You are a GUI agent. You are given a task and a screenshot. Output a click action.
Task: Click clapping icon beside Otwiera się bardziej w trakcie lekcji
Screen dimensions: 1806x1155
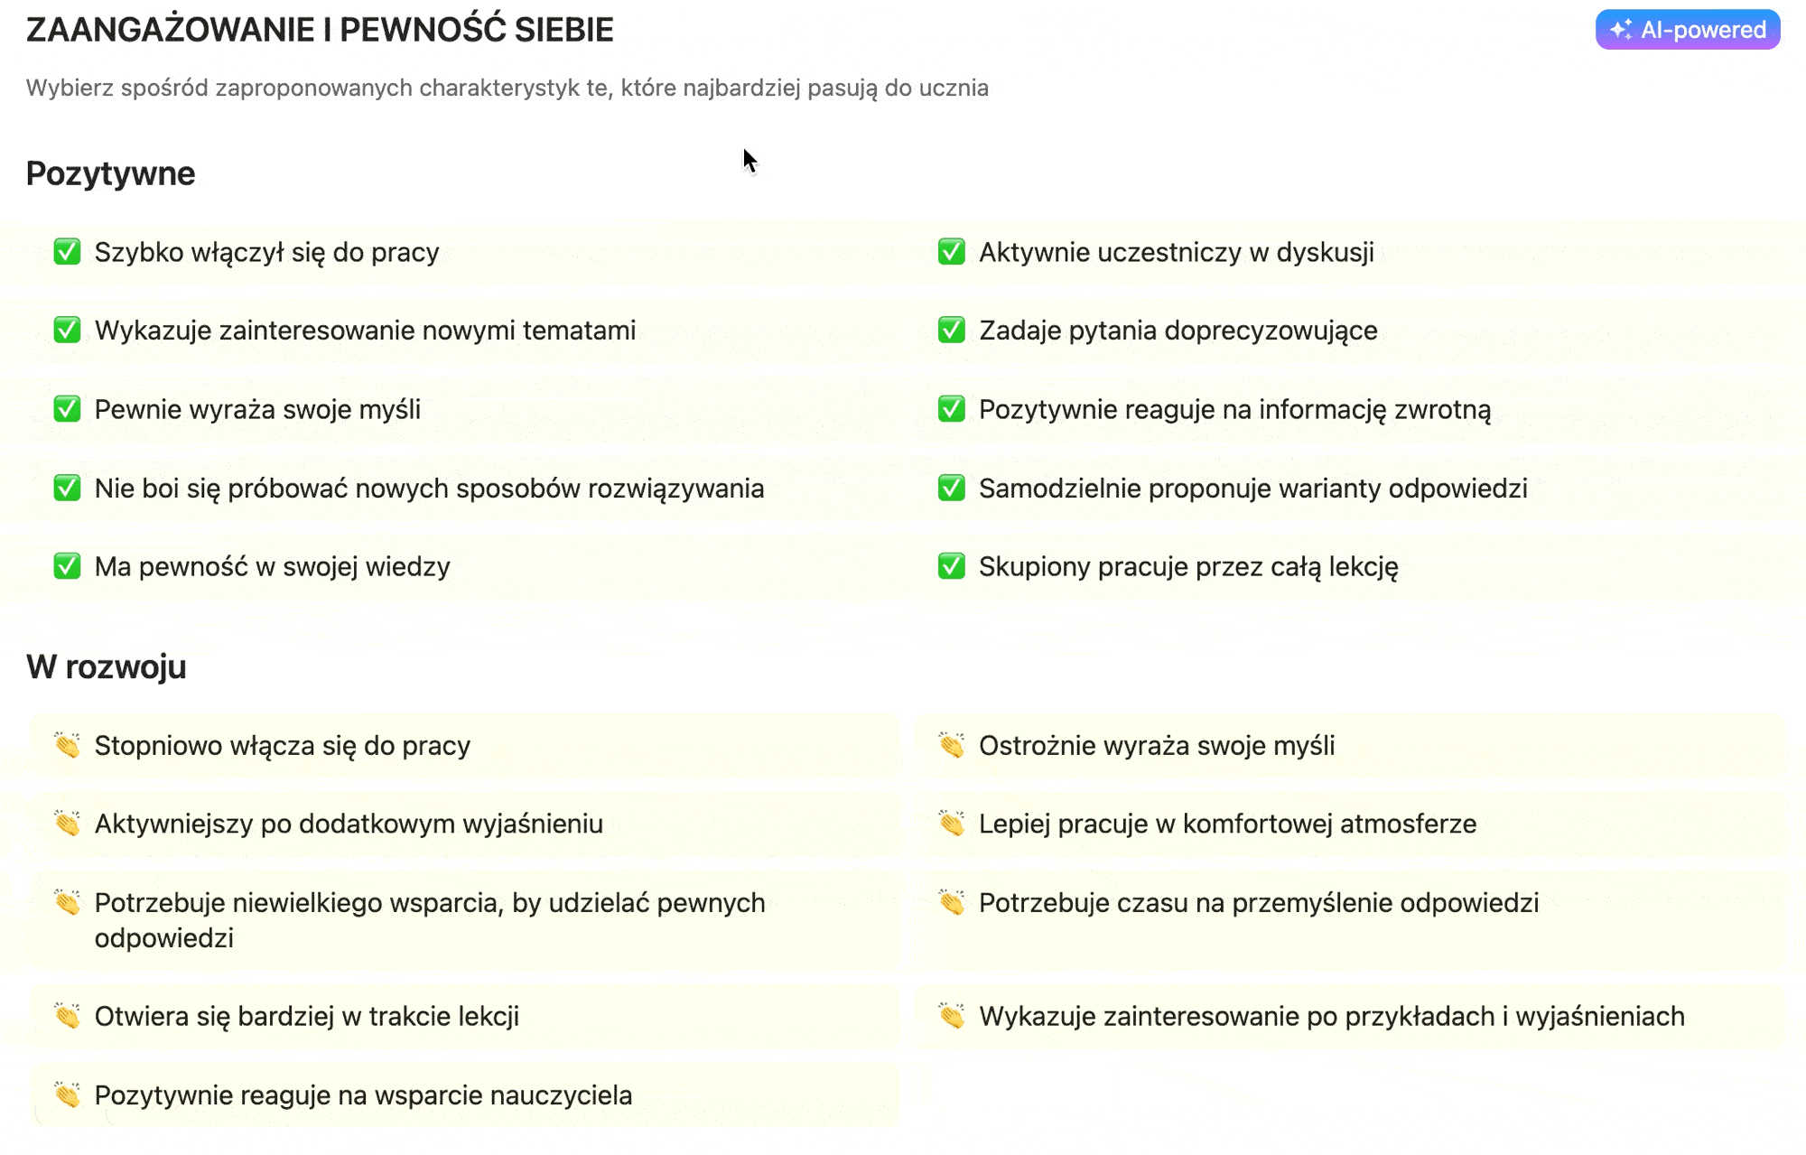point(67,1016)
